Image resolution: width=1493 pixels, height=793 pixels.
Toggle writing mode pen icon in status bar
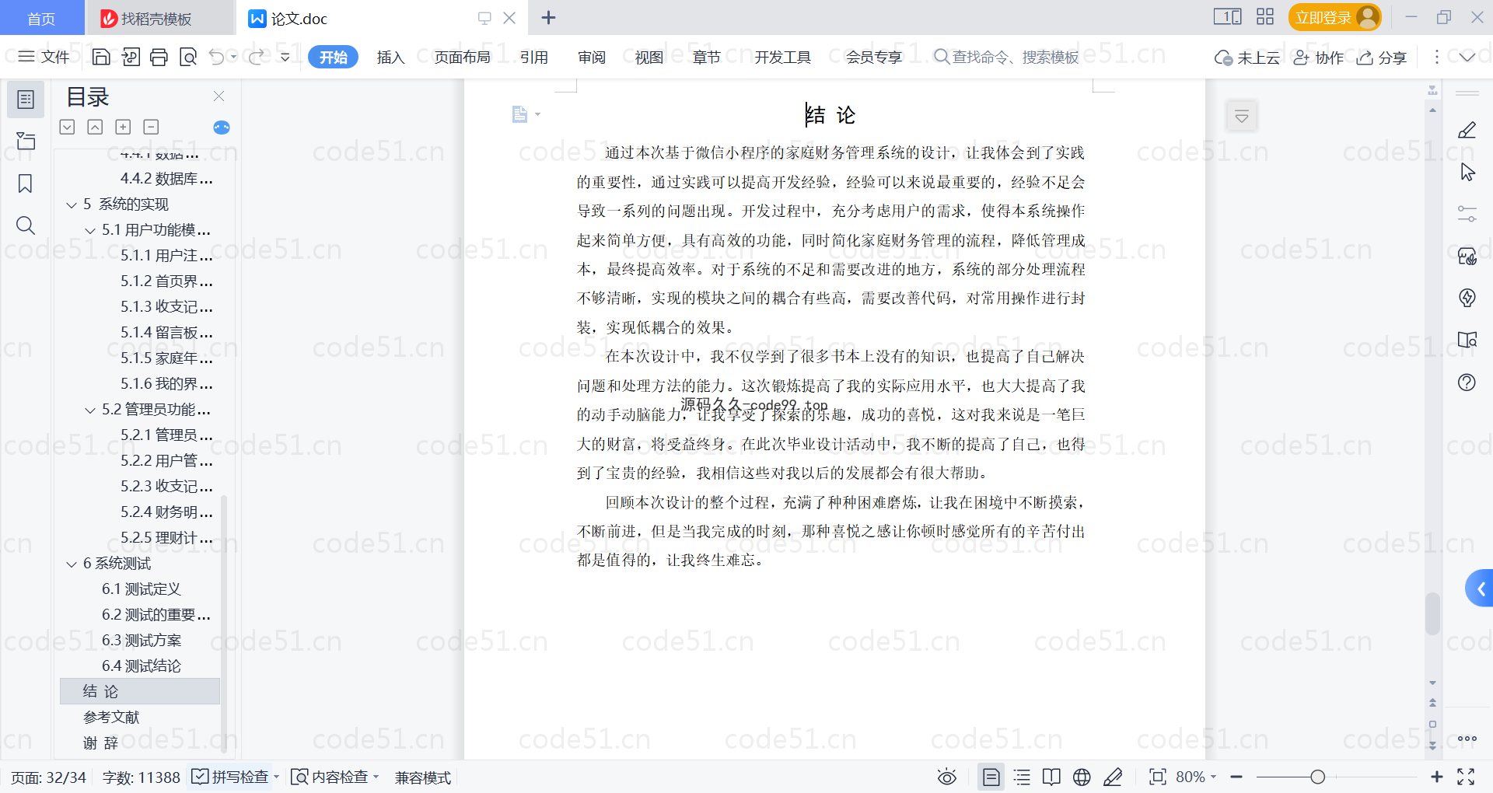coord(1113,777)
